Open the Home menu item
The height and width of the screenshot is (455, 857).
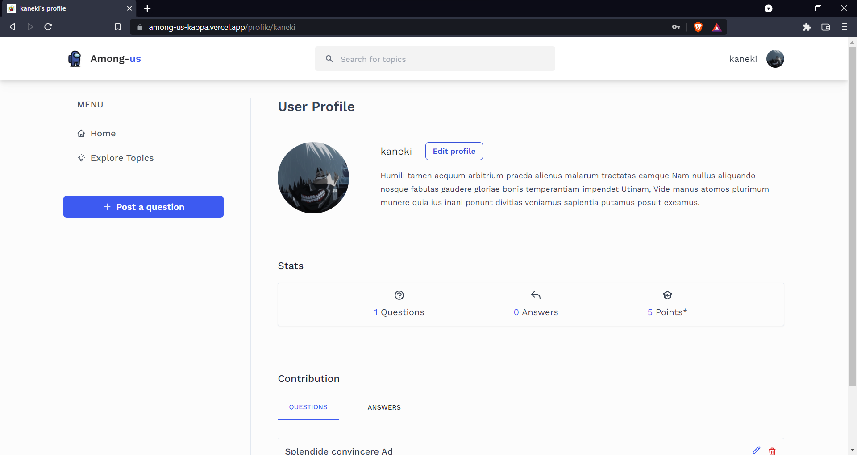click(x=96, y=133)
